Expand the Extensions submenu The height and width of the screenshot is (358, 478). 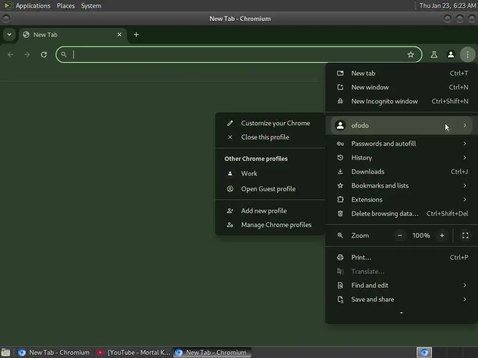(x=402, y=200)
